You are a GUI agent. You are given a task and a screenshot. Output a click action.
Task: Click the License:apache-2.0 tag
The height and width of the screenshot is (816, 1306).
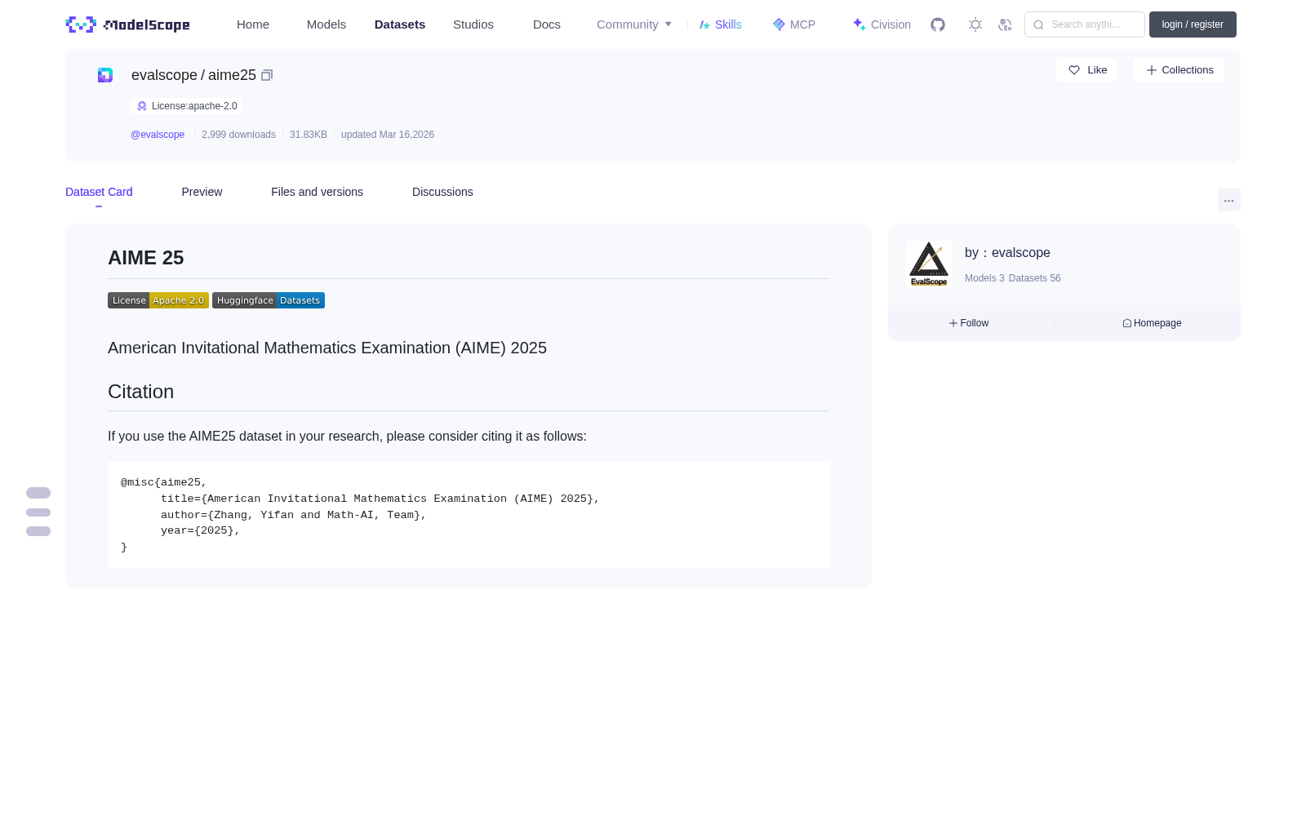186,106
